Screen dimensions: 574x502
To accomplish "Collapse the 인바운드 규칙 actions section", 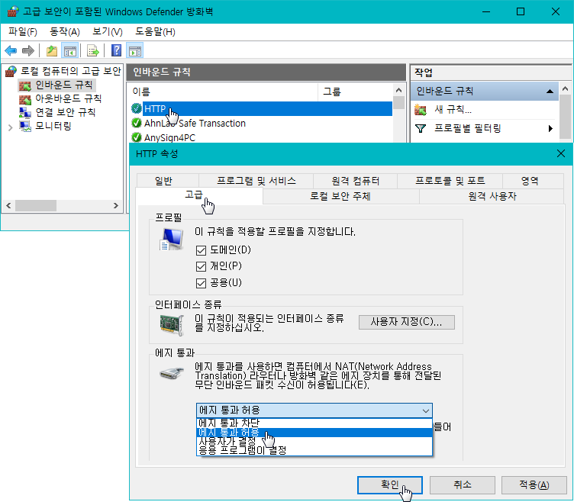I will pyautogui.click(x=550, y=91).
